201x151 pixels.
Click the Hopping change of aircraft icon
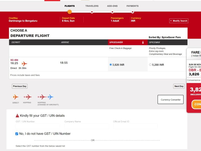coord(45,97)
